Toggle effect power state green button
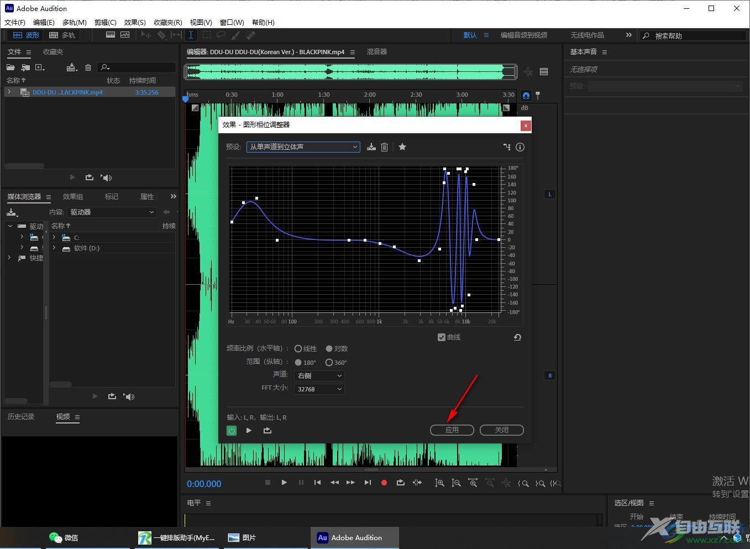The height and width of the screenshot is (549, 750). coord(232,430)
